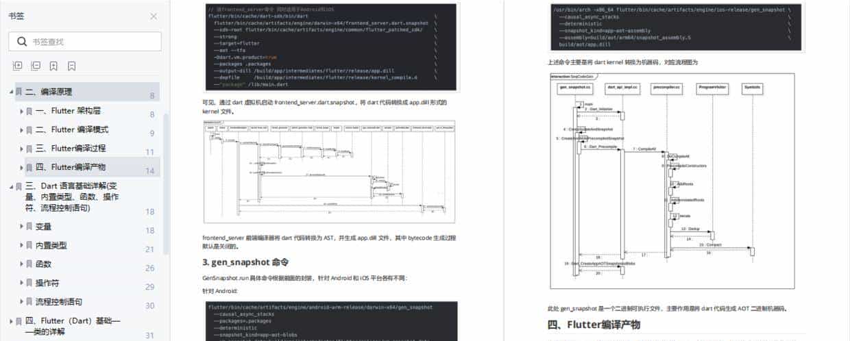
Task: Jump to 一、Flutter 架构层 bookmark
Action: (x=68, y=111)
